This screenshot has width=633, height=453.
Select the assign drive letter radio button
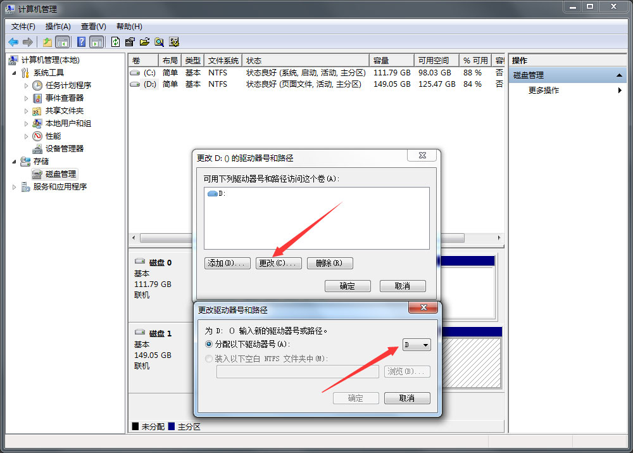pos(209,344)
